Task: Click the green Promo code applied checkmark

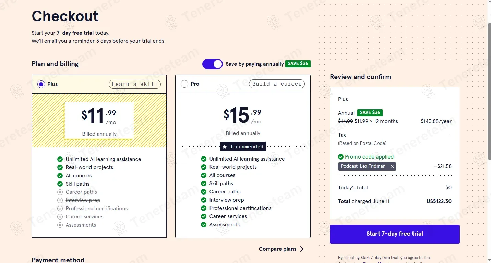Action: point(341,157)
